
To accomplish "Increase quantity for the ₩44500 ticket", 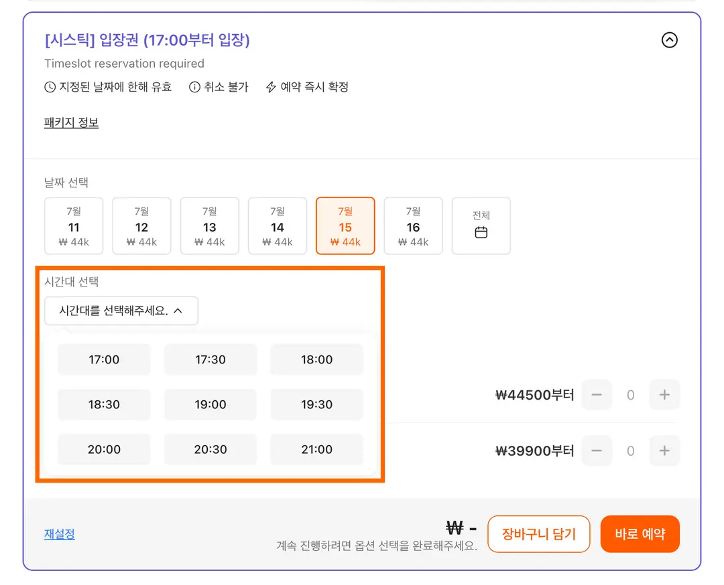I will click(664, 395).
